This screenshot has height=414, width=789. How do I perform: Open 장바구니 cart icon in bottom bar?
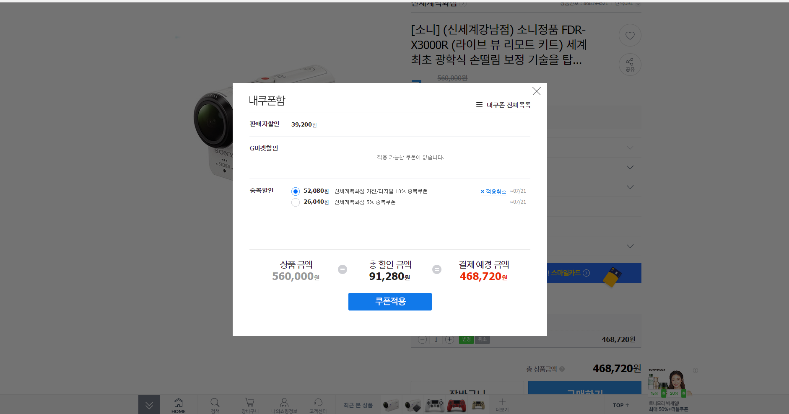pos(249,405)
